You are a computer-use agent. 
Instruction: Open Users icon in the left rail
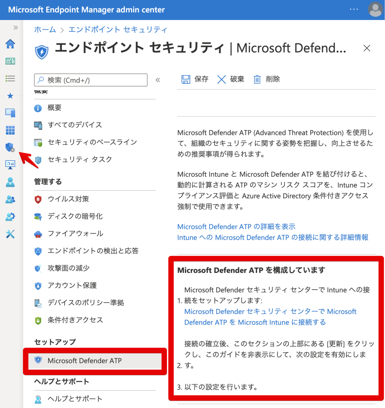tap(10, 182)
